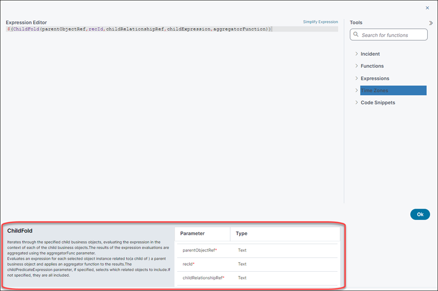The width and height of the screenshot is (438, 291).
Task: Expand the Incident category chevron
Action: (356, 54)
